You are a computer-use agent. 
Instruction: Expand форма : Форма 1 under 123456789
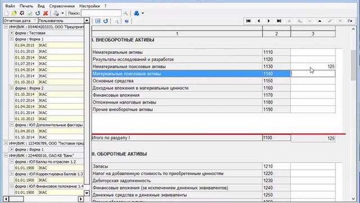[x=11, y=149]
